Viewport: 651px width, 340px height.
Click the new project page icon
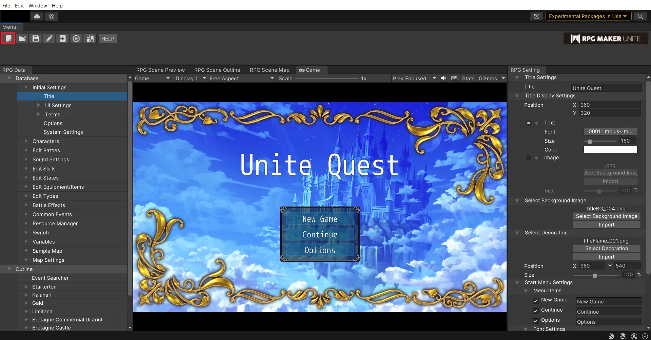click(x=8, y=39)
